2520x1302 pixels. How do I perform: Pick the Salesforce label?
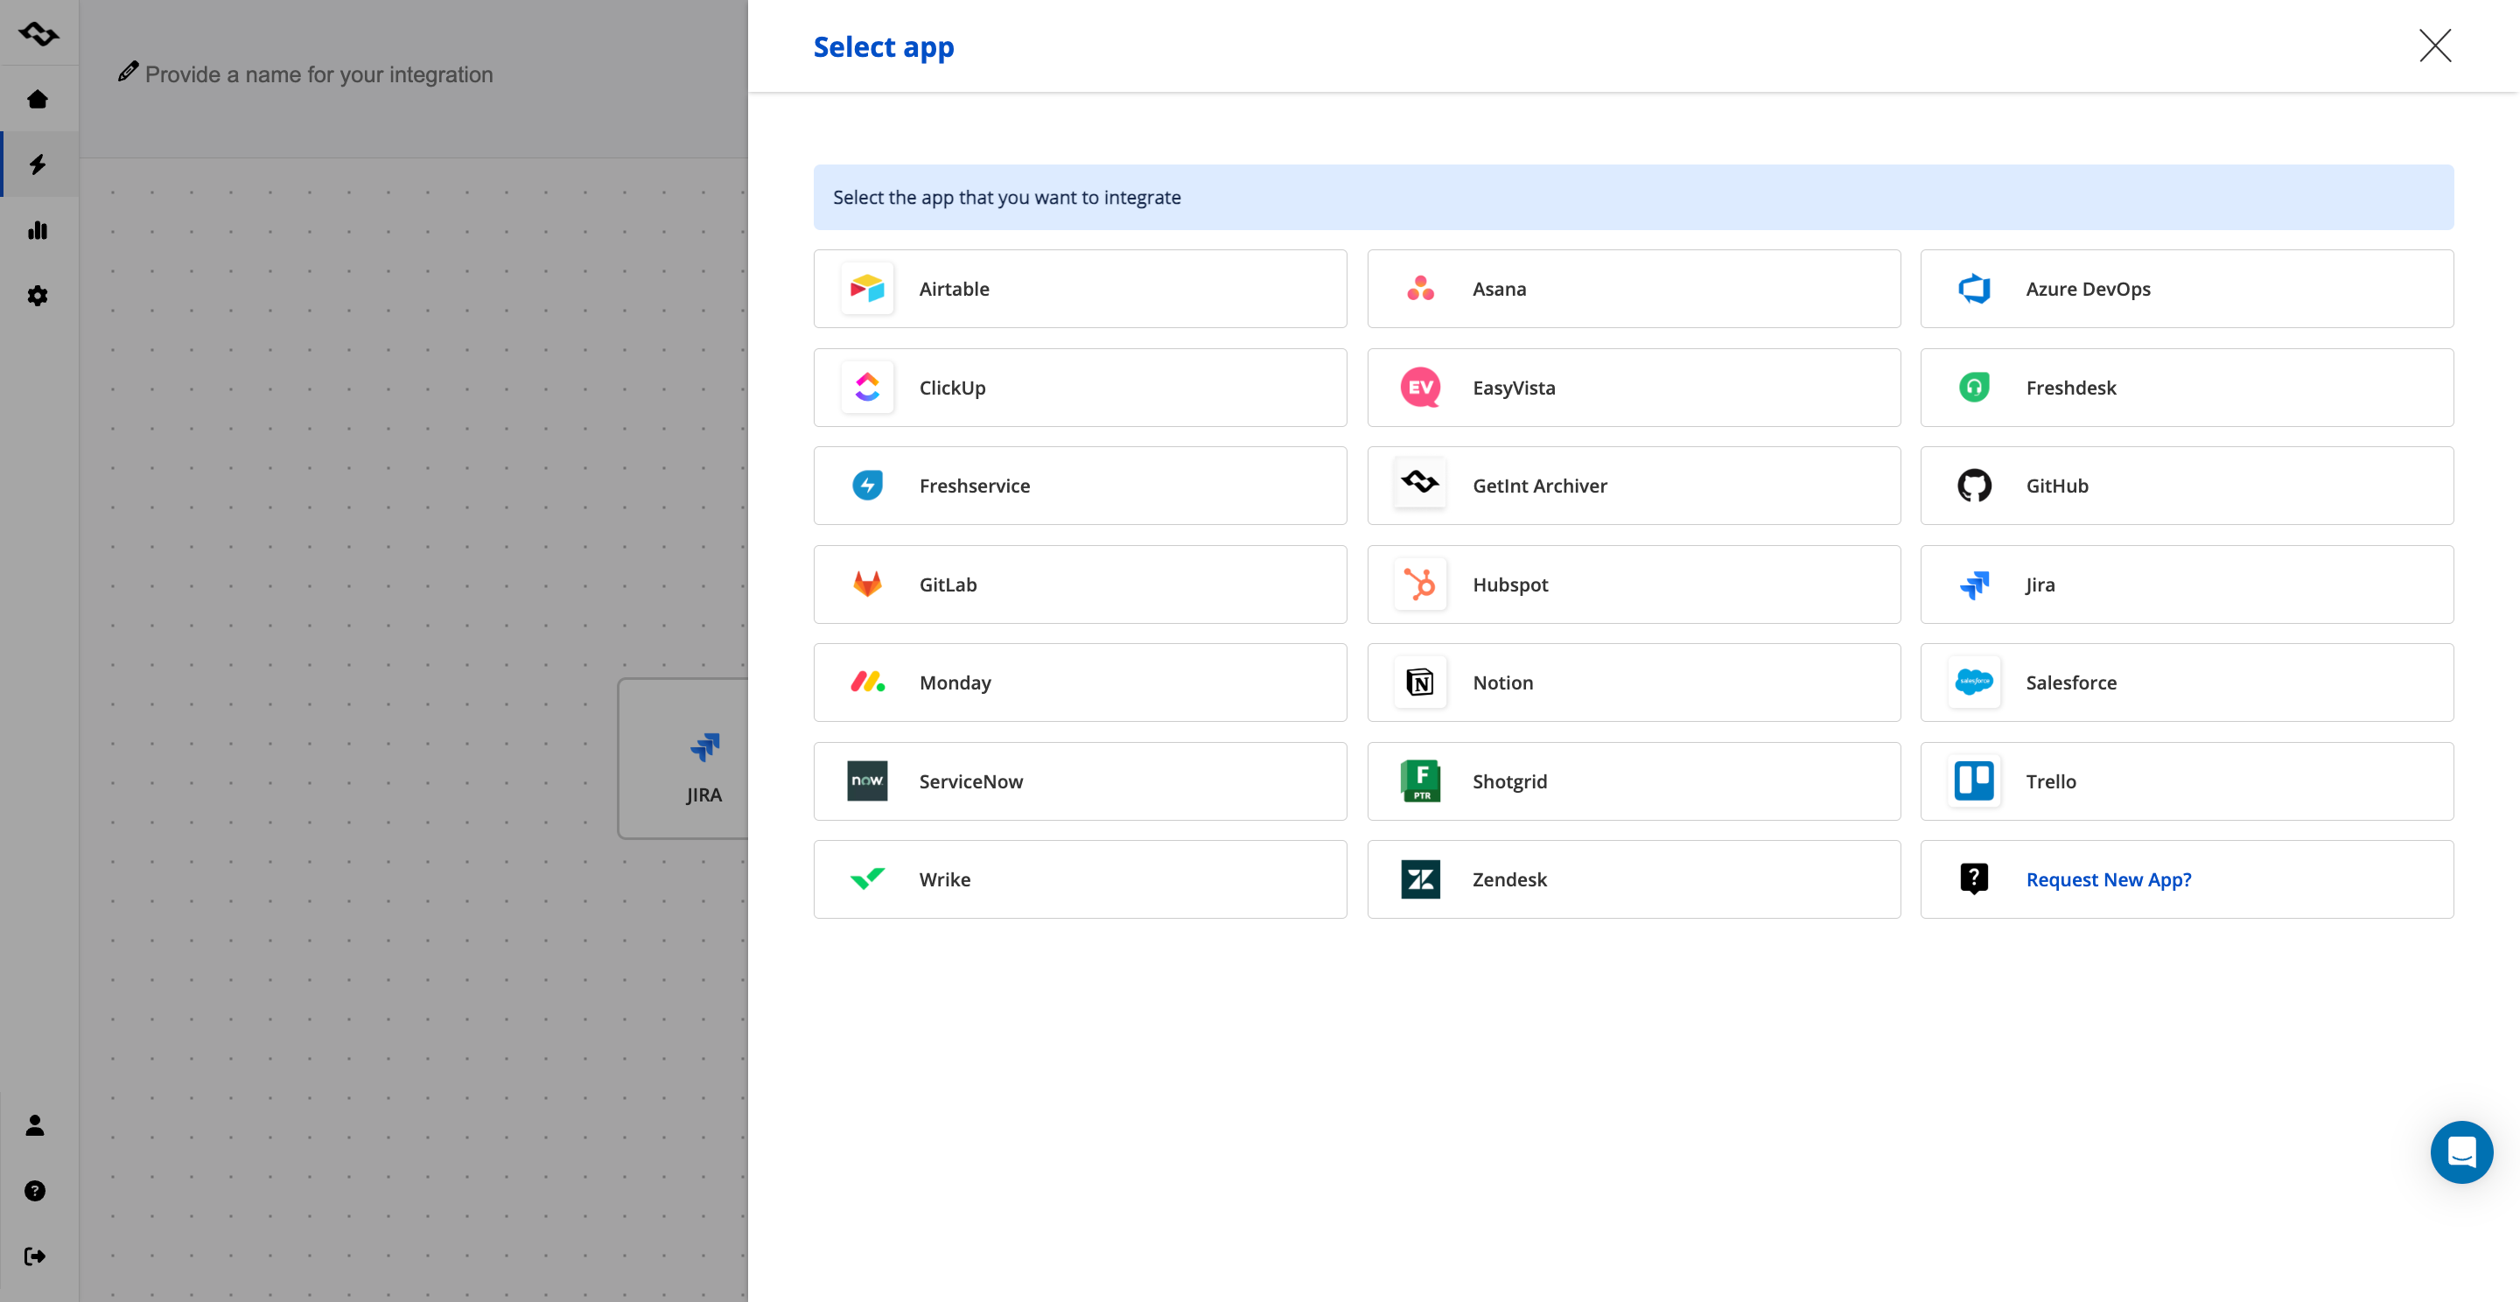2071,682
